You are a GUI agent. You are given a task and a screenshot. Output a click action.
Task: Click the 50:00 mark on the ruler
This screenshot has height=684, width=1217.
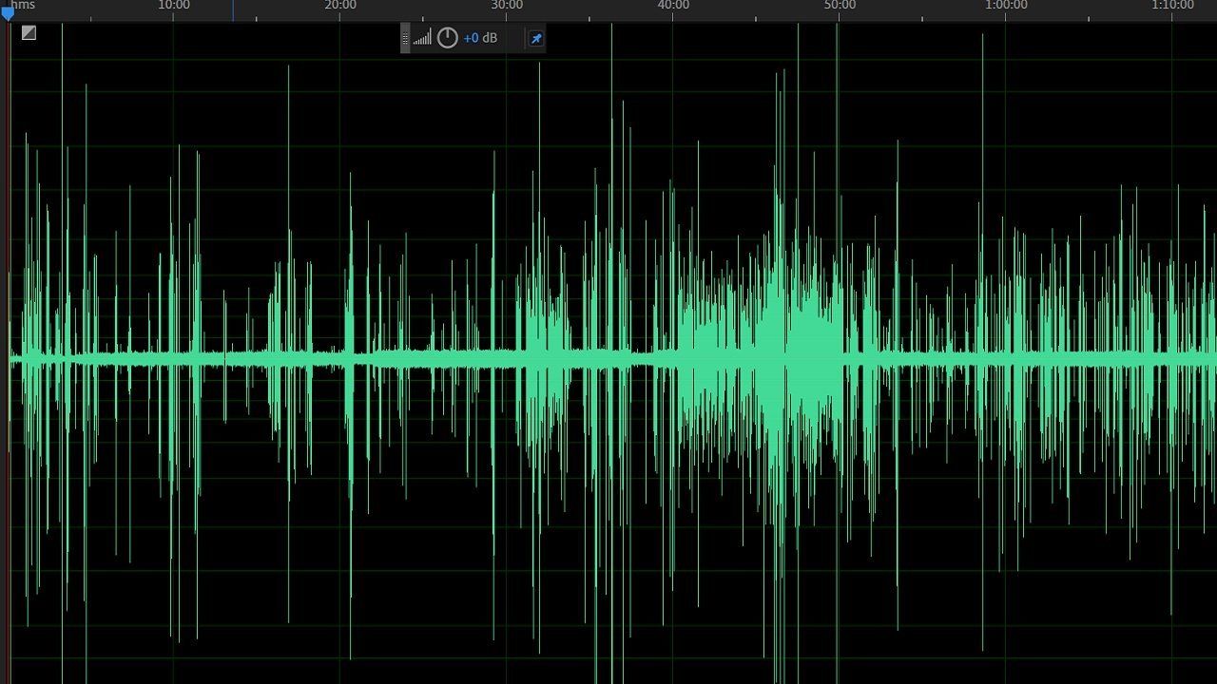[840, 6]
